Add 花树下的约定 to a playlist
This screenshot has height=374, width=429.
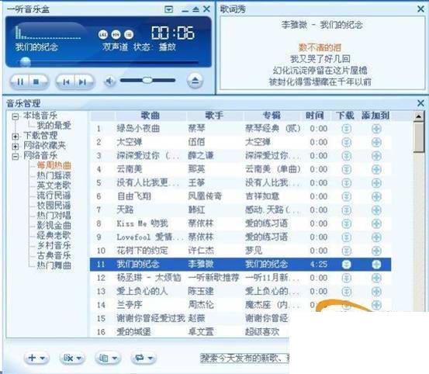[x=376, y=251]
